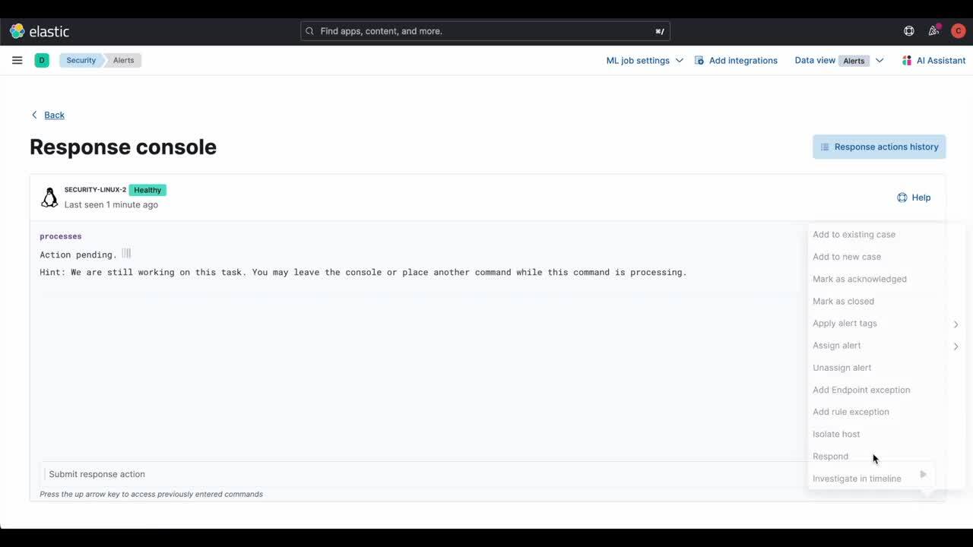Choose Mark as acknowledged
This screenshot has height=547, width=973.
coord(860,279)
